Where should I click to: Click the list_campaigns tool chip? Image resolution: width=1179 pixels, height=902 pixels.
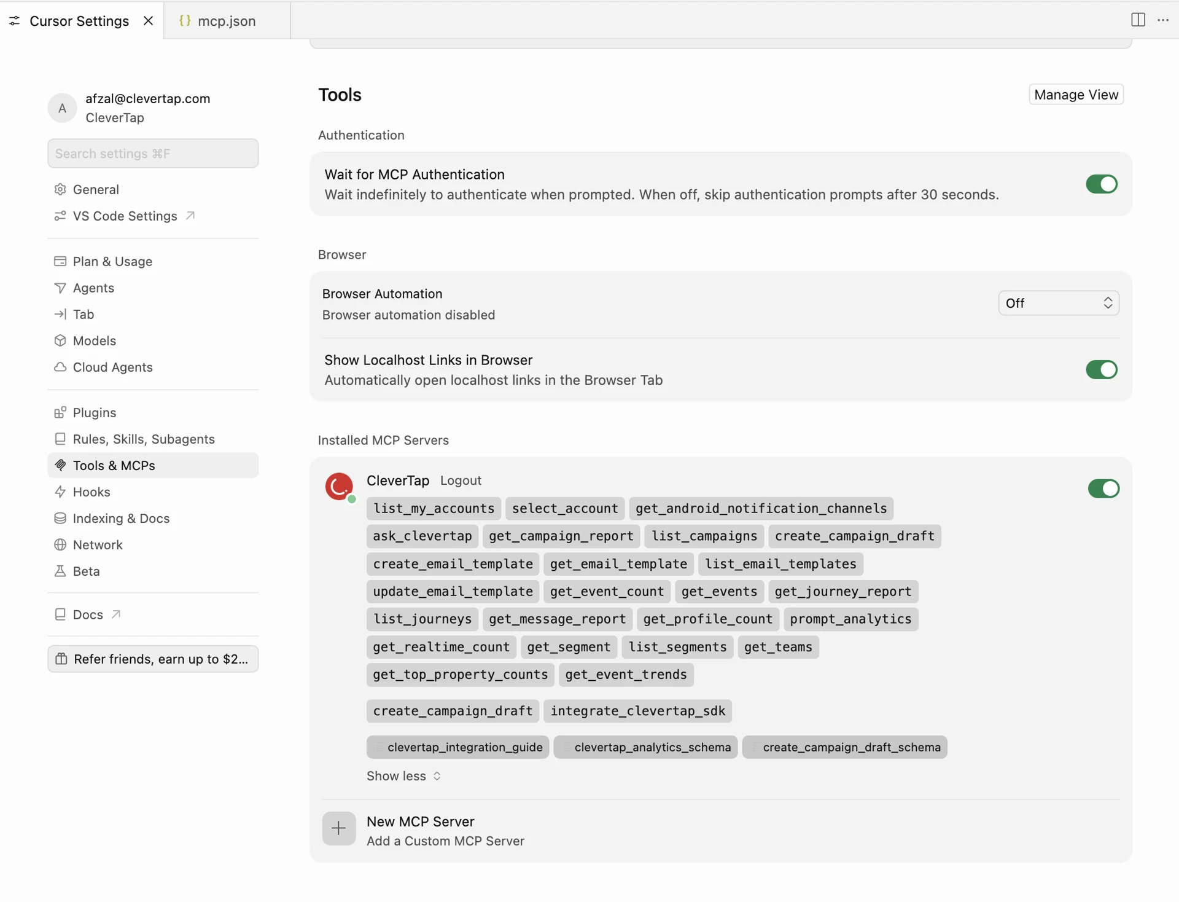point(704,536)
